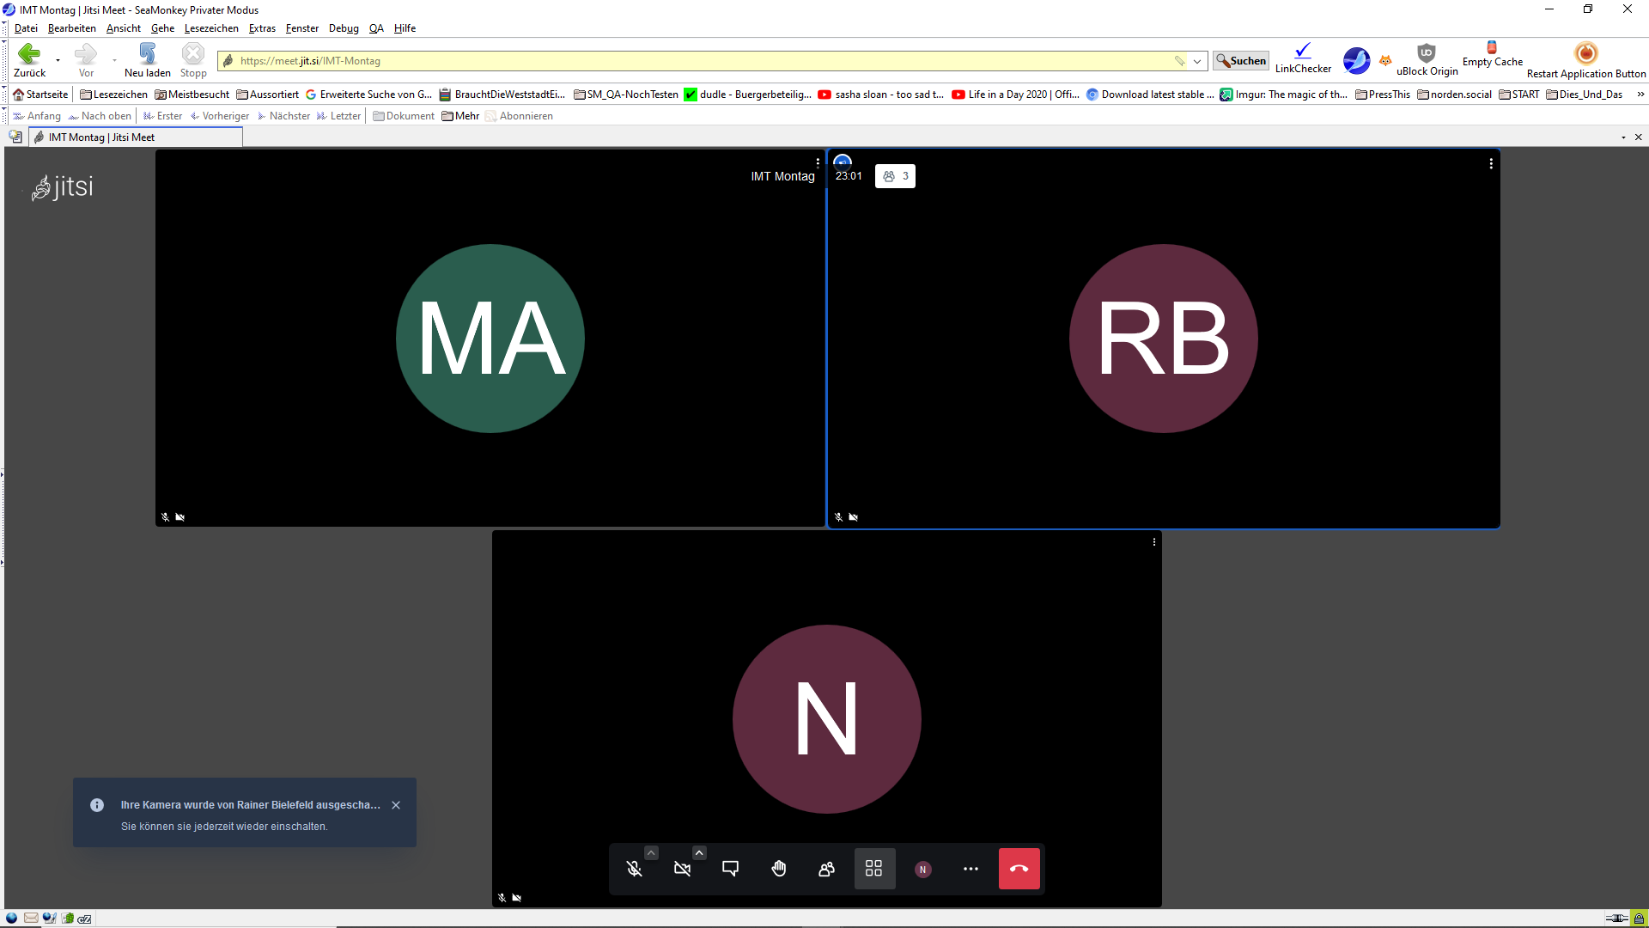Open the Extras menu

[262, 28]
